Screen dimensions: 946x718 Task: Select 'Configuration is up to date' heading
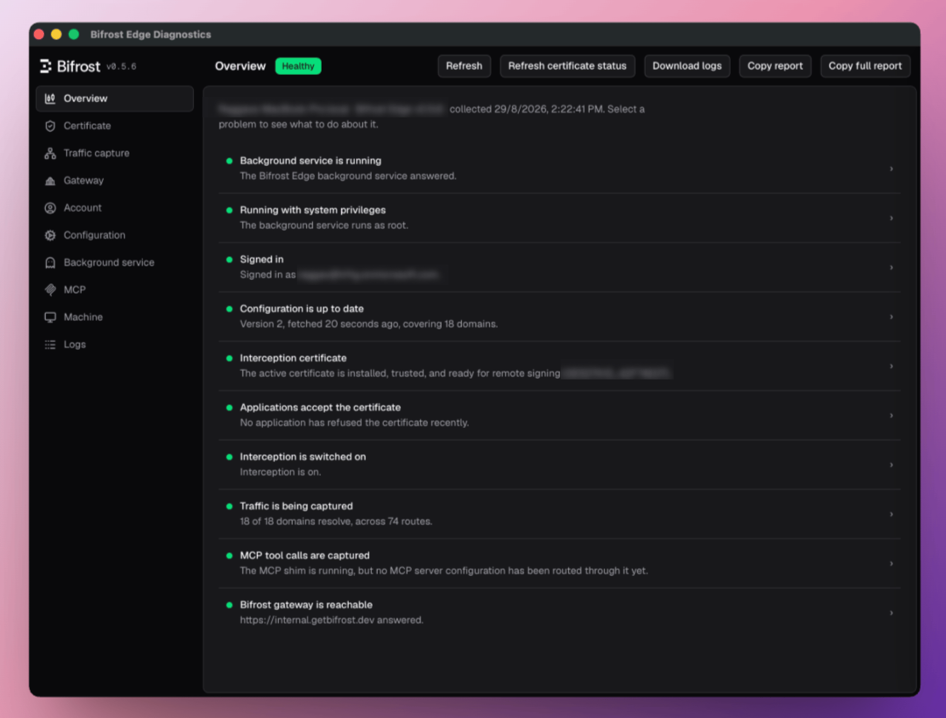click(302, 309)
